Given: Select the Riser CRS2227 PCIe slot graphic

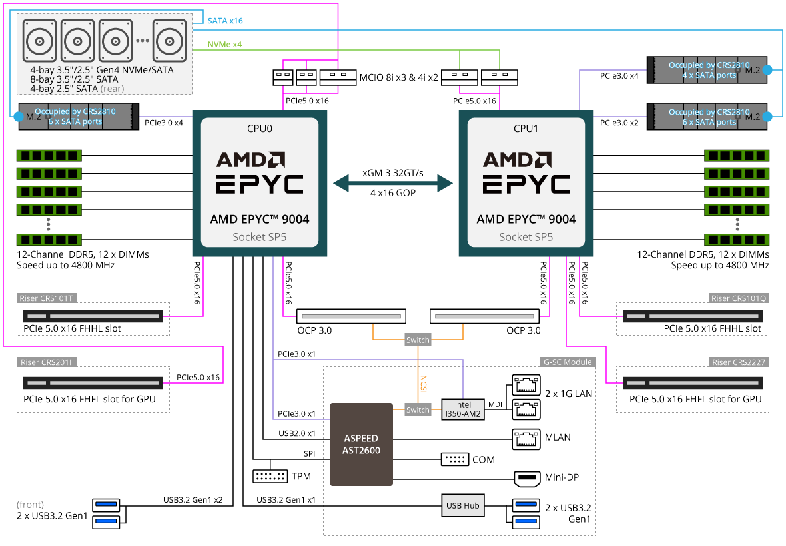Looking at the screenshot, I should (x=692, y=384).
